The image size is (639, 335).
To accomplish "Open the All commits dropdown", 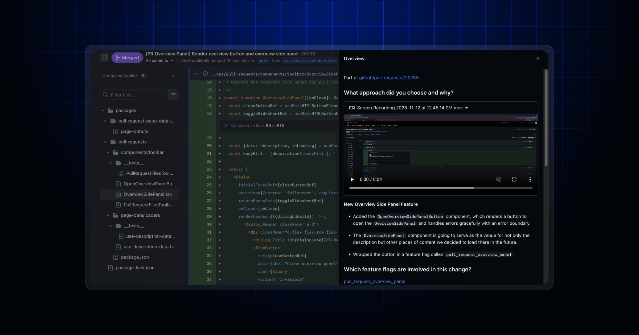I will click(x=159, y=60).
